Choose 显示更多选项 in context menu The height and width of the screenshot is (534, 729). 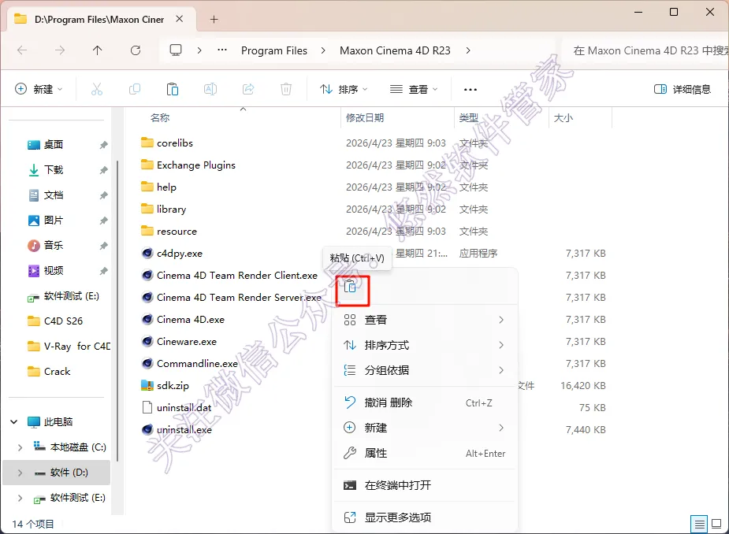(x=425, y=517)
